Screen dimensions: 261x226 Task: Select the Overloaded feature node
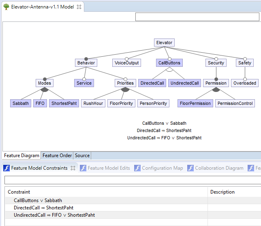click(245, 83)
